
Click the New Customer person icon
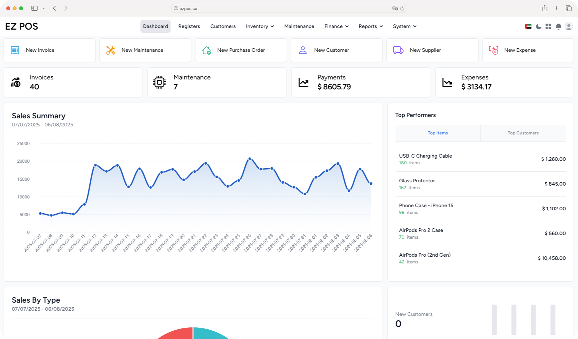pos(303,50)
